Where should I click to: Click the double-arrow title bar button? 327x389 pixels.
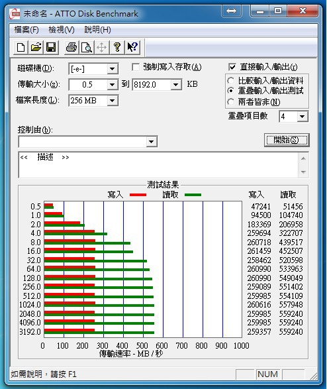click(232, 11)
